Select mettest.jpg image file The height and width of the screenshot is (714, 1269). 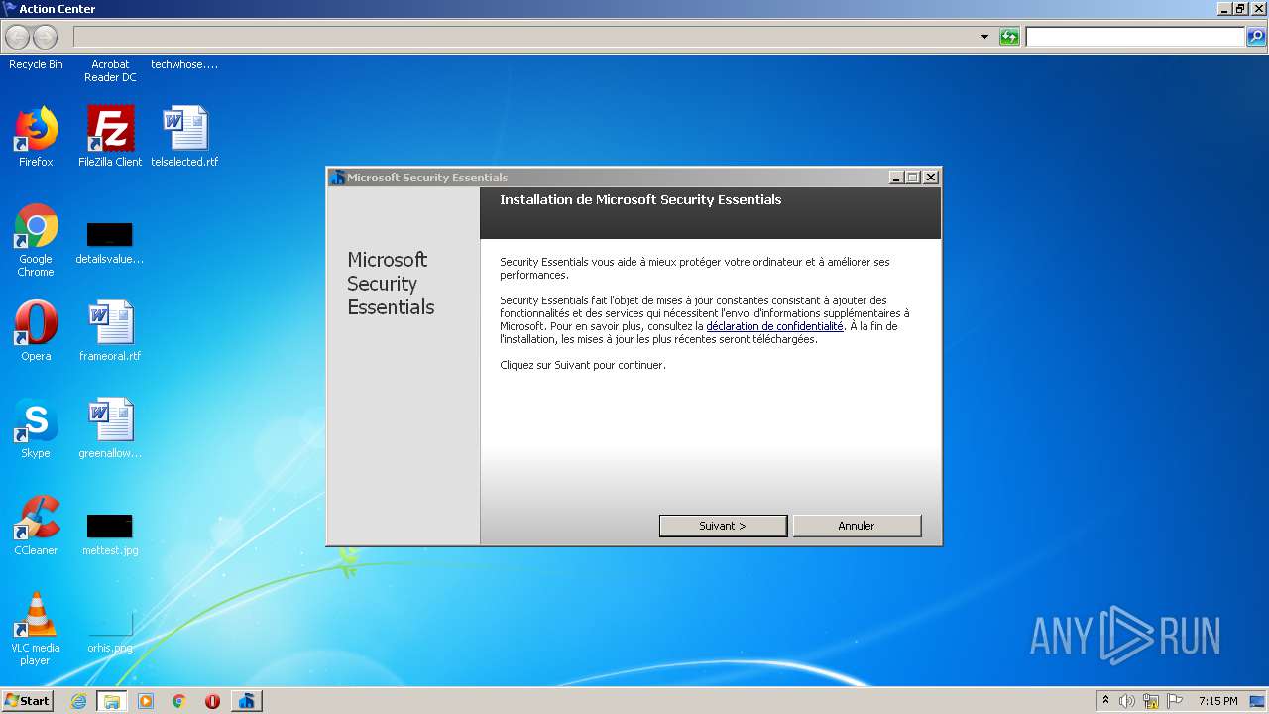click(x=110, y=535)
